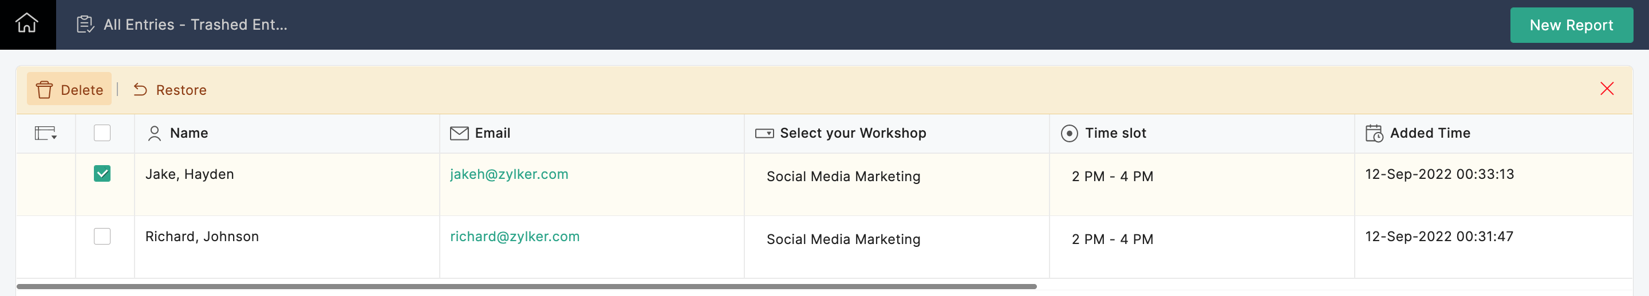Viewport: 1649px width, 296px height.
Task: Click the horizontal scrollbar below the table
Action: [526, 286]
